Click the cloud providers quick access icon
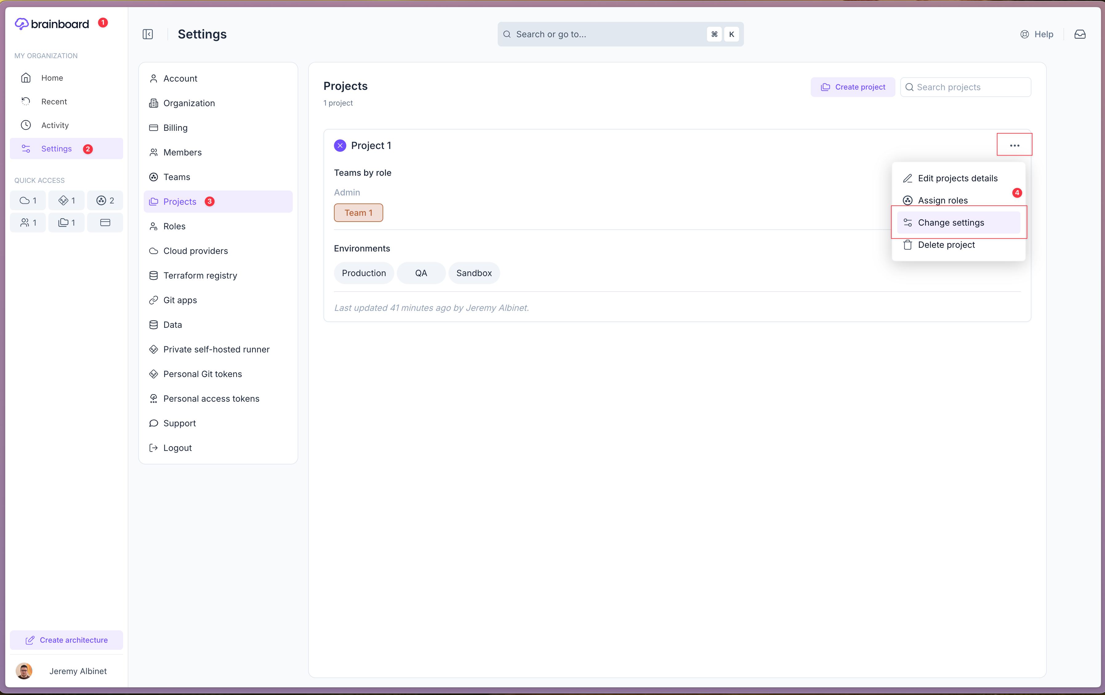1105x695 pixels. click(27, 200)
